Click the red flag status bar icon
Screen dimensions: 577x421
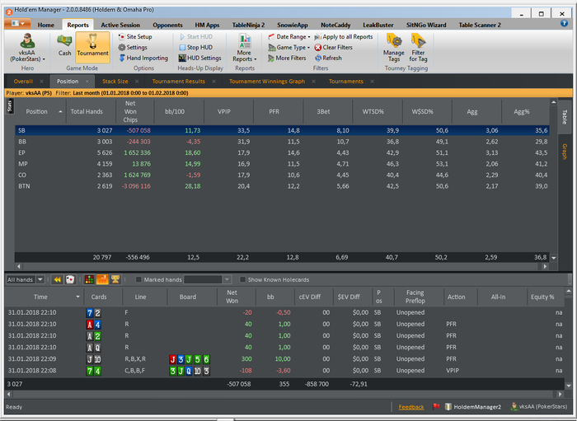(x=436, y=407)
